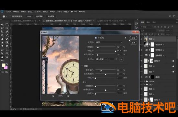Open the 窗口(W) menu
The height and width of the screenshot is (117, 178).
(x=74, y=12)
